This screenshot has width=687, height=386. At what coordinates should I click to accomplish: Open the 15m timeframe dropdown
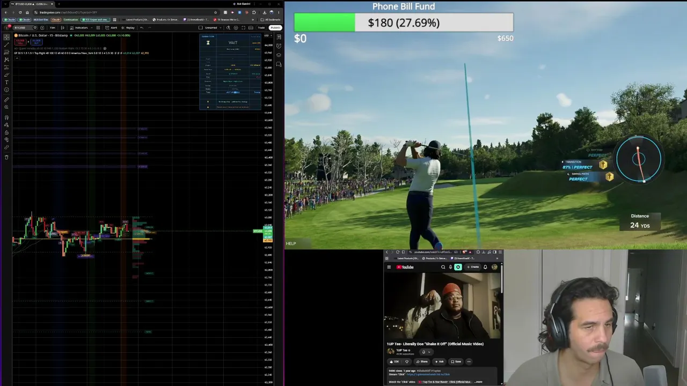[52, 27]
